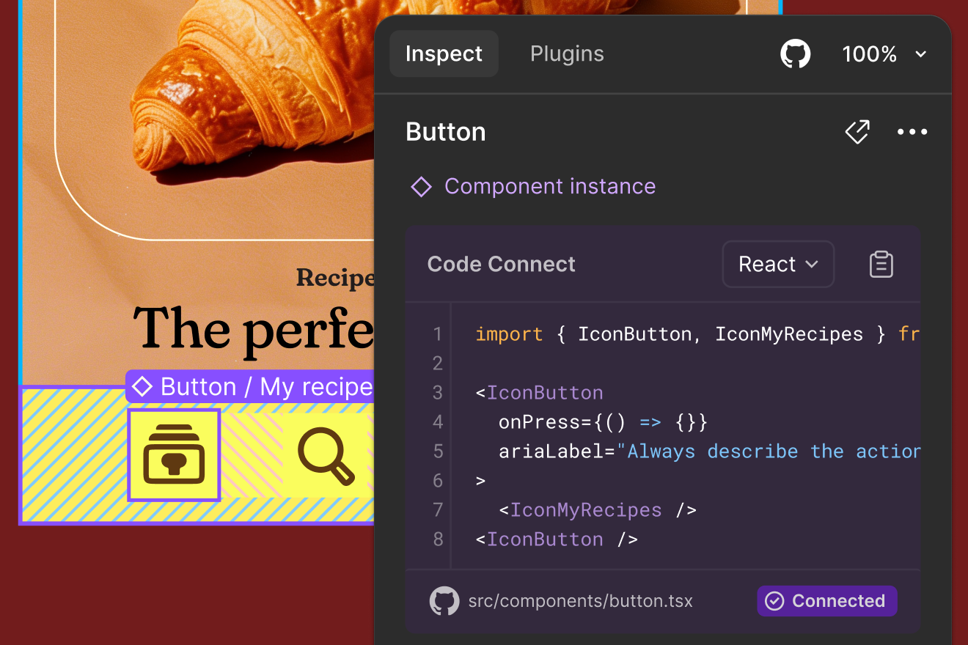968x645 pixels.
Task: Click the Connected status button
Action: click(826, 600)
